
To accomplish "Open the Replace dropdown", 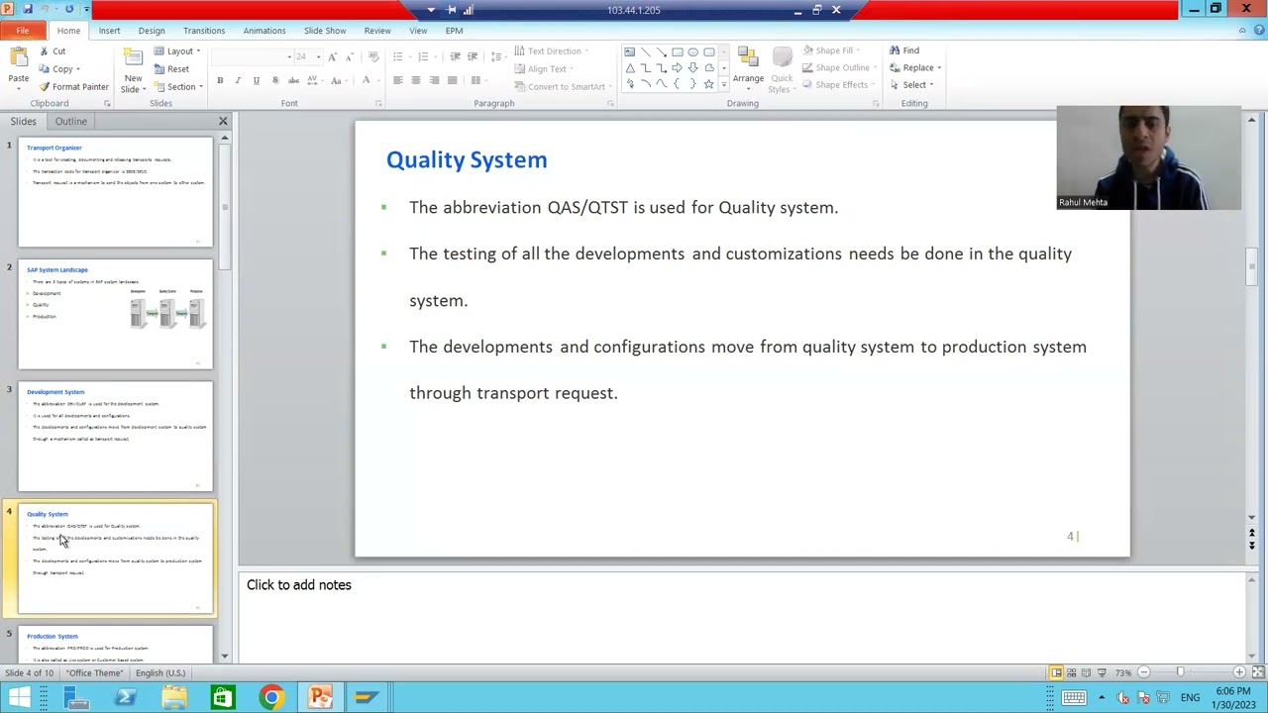I will (x=916, y=67).
